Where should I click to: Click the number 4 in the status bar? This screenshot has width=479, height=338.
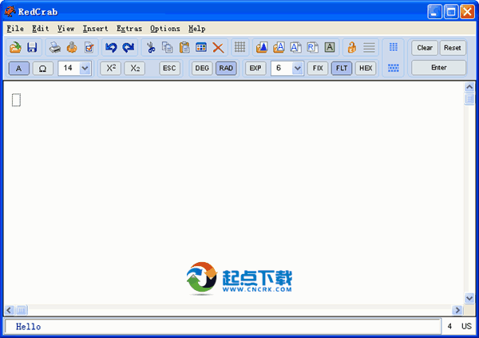449,326
